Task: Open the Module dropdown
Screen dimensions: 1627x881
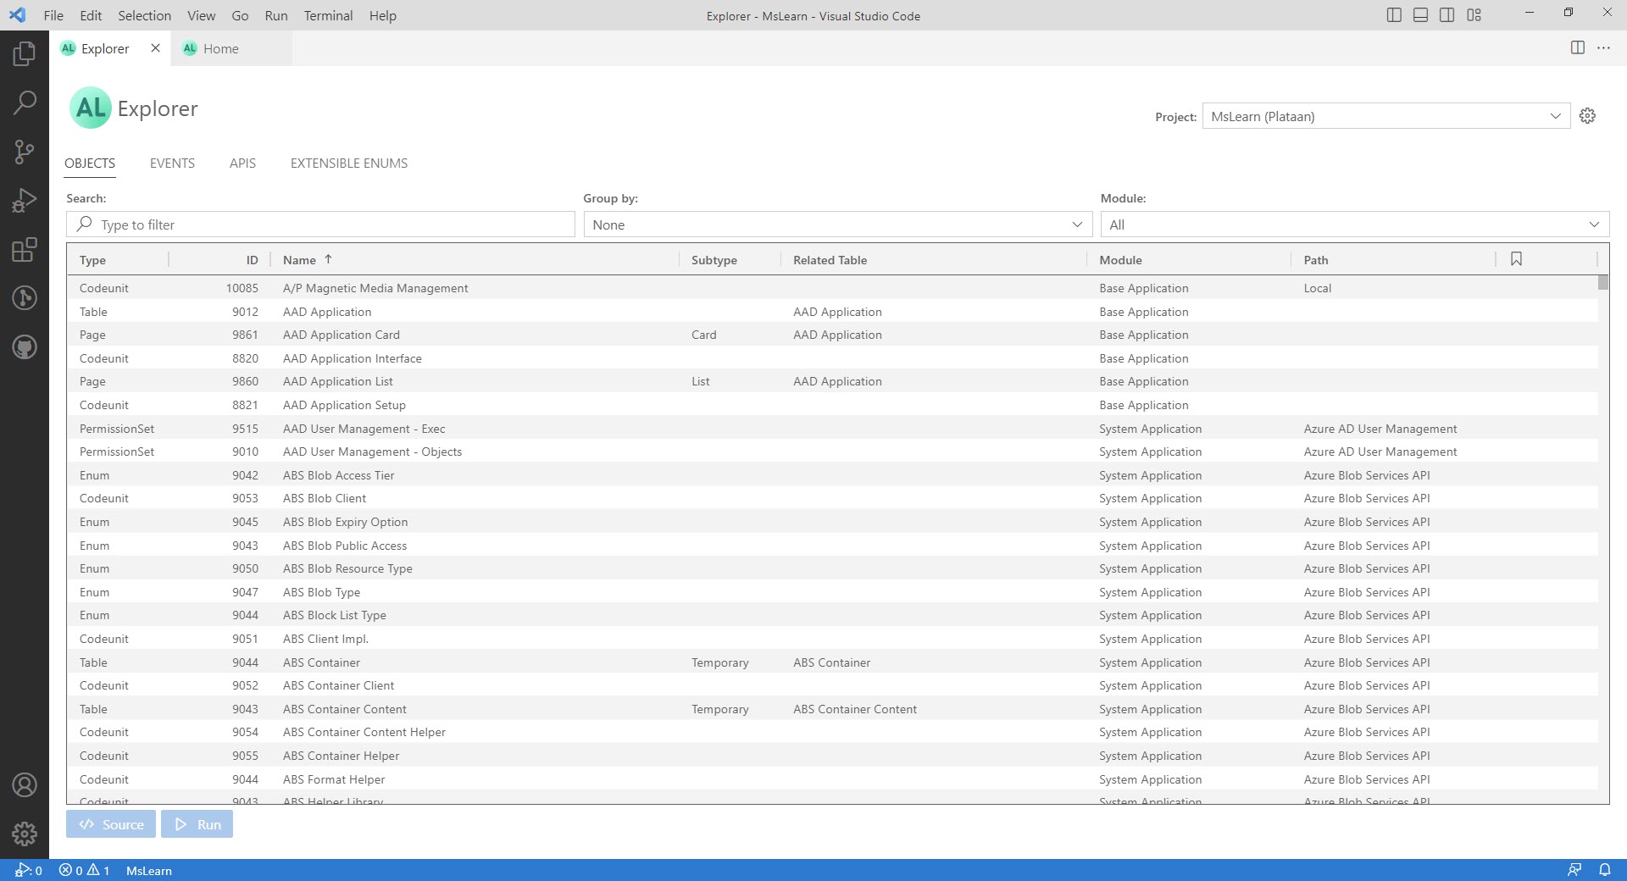Action: pos(1354,224)
